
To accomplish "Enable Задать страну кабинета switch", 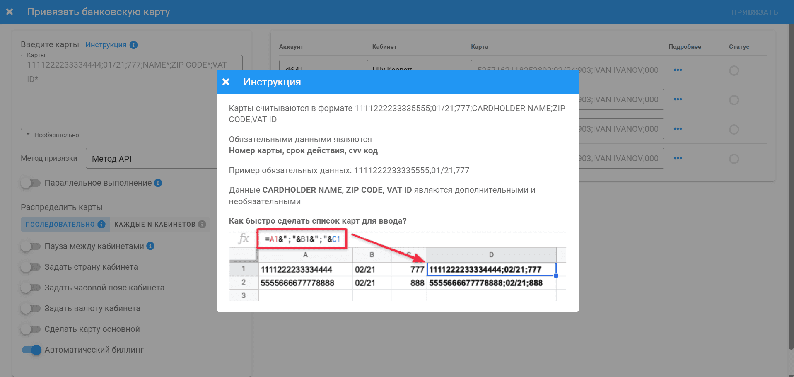I will [x=31, y=267].
